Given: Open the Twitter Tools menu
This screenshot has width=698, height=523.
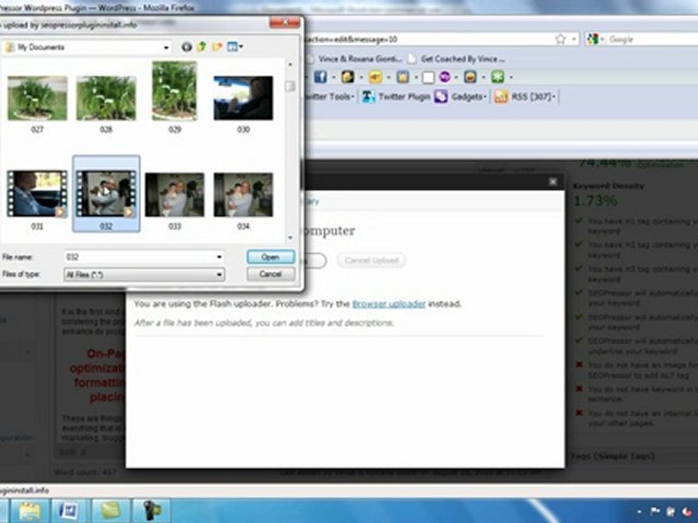Looking at the screenshot, I should [x=330, y=97].
